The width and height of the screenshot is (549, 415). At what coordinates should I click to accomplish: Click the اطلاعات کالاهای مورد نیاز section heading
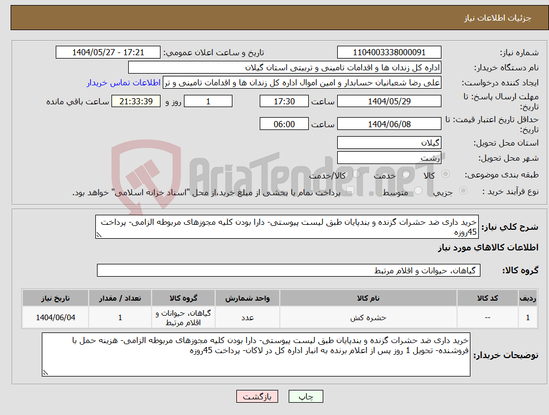pos(488,248)
